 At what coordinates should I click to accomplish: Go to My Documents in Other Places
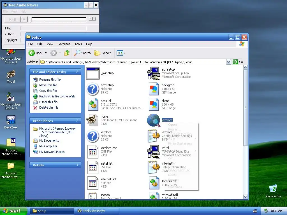tap(49, 141)
